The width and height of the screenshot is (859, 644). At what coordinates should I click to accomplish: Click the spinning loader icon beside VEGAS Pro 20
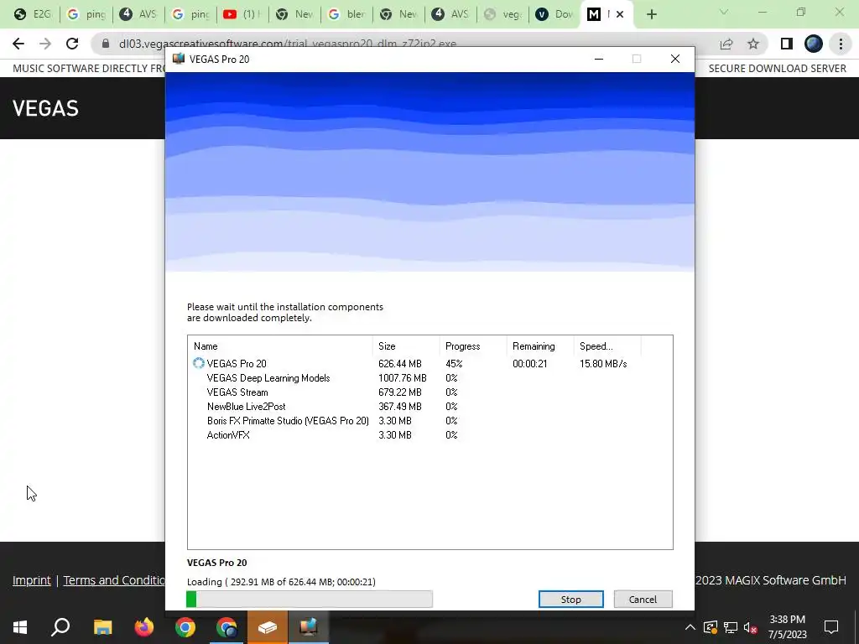tap(198, 363)
